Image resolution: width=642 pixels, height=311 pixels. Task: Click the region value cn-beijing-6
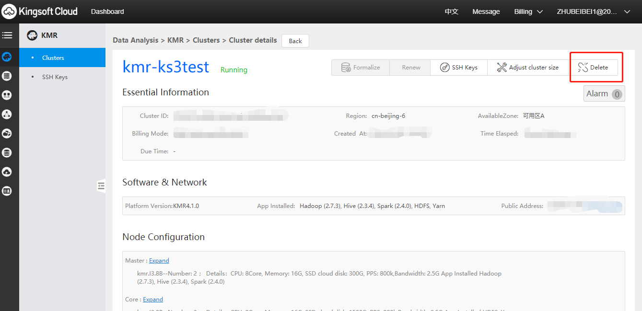coord(388,116)
